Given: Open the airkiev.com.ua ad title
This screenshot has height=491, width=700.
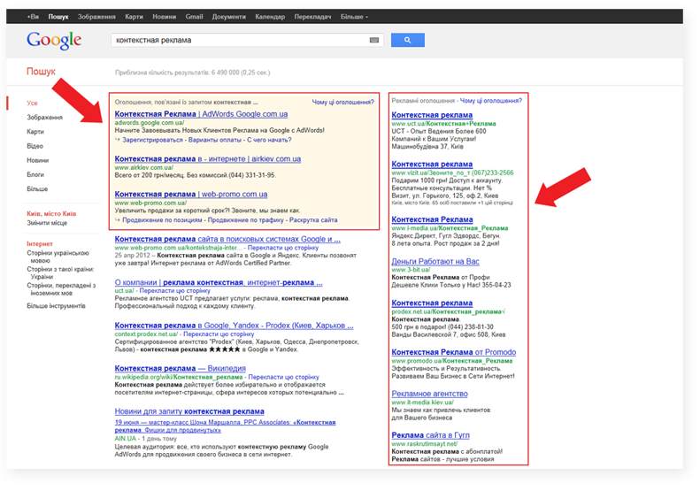Looking at the screenshot, I should click(x=208, y=158).
